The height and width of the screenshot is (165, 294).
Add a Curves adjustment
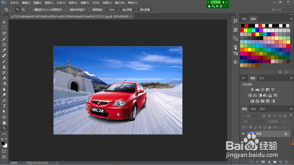pos(263,90)
